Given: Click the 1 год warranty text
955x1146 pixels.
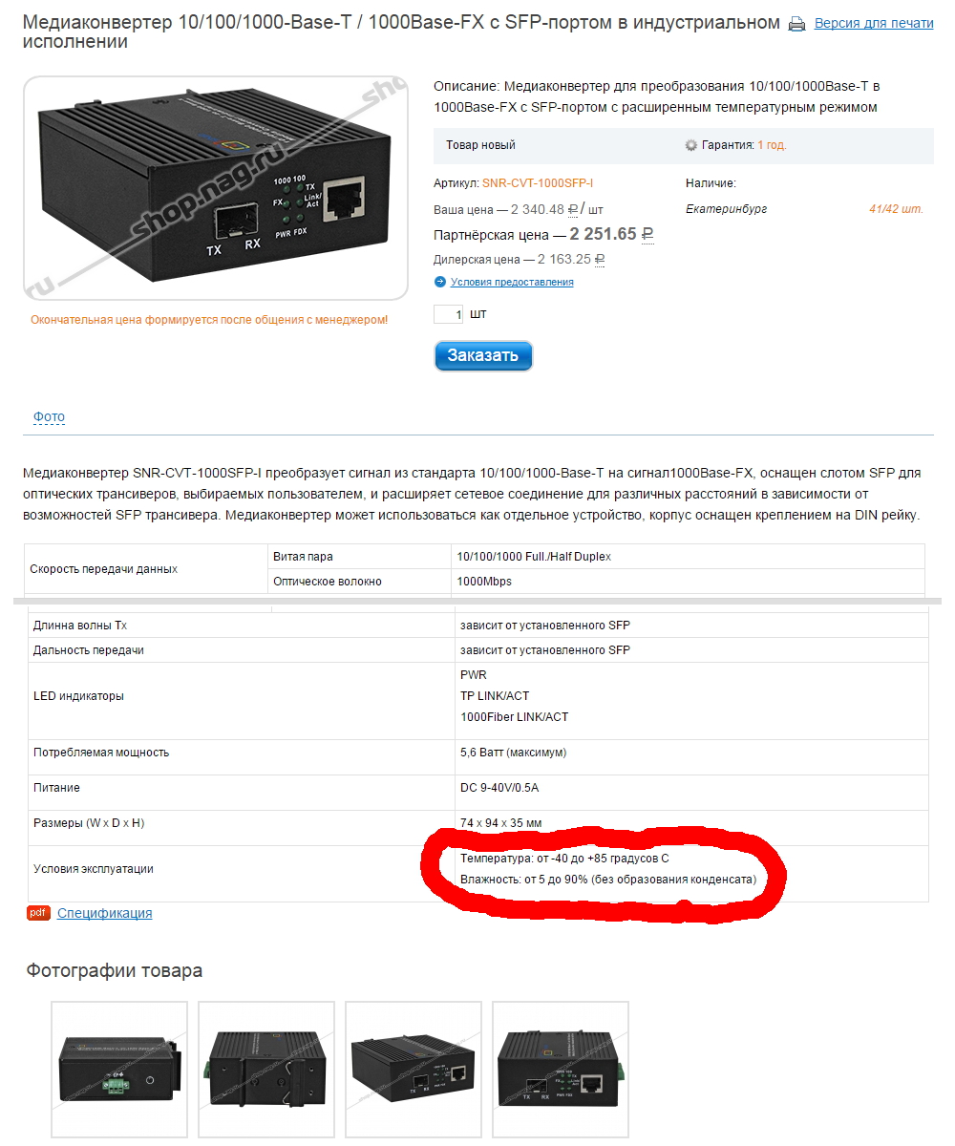Looking at the screenshot, I should pos(772,145).
